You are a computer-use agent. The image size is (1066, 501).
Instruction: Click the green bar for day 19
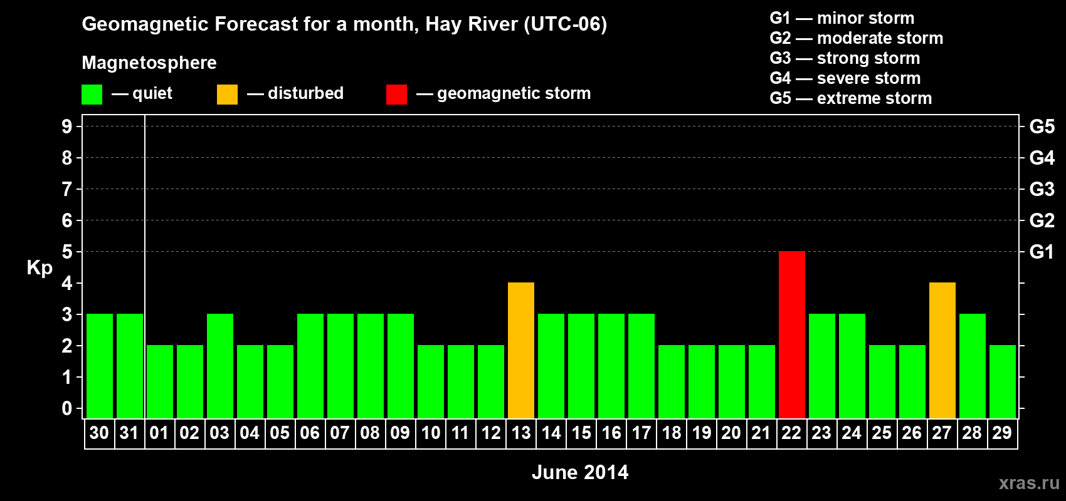[702, 382]
